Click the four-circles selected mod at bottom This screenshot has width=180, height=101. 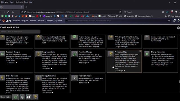29,97
